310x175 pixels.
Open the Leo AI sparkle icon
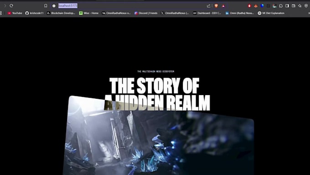[x=300, y=6]
